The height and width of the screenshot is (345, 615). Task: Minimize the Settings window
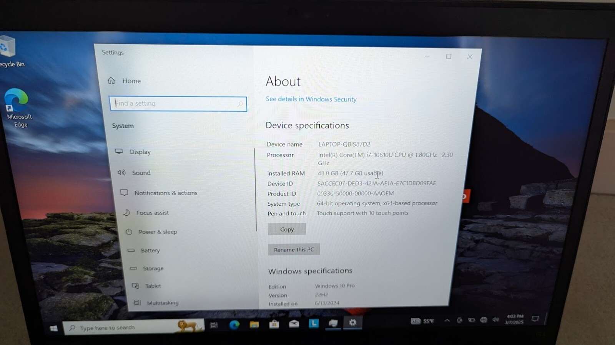click(x=427, y=56)
